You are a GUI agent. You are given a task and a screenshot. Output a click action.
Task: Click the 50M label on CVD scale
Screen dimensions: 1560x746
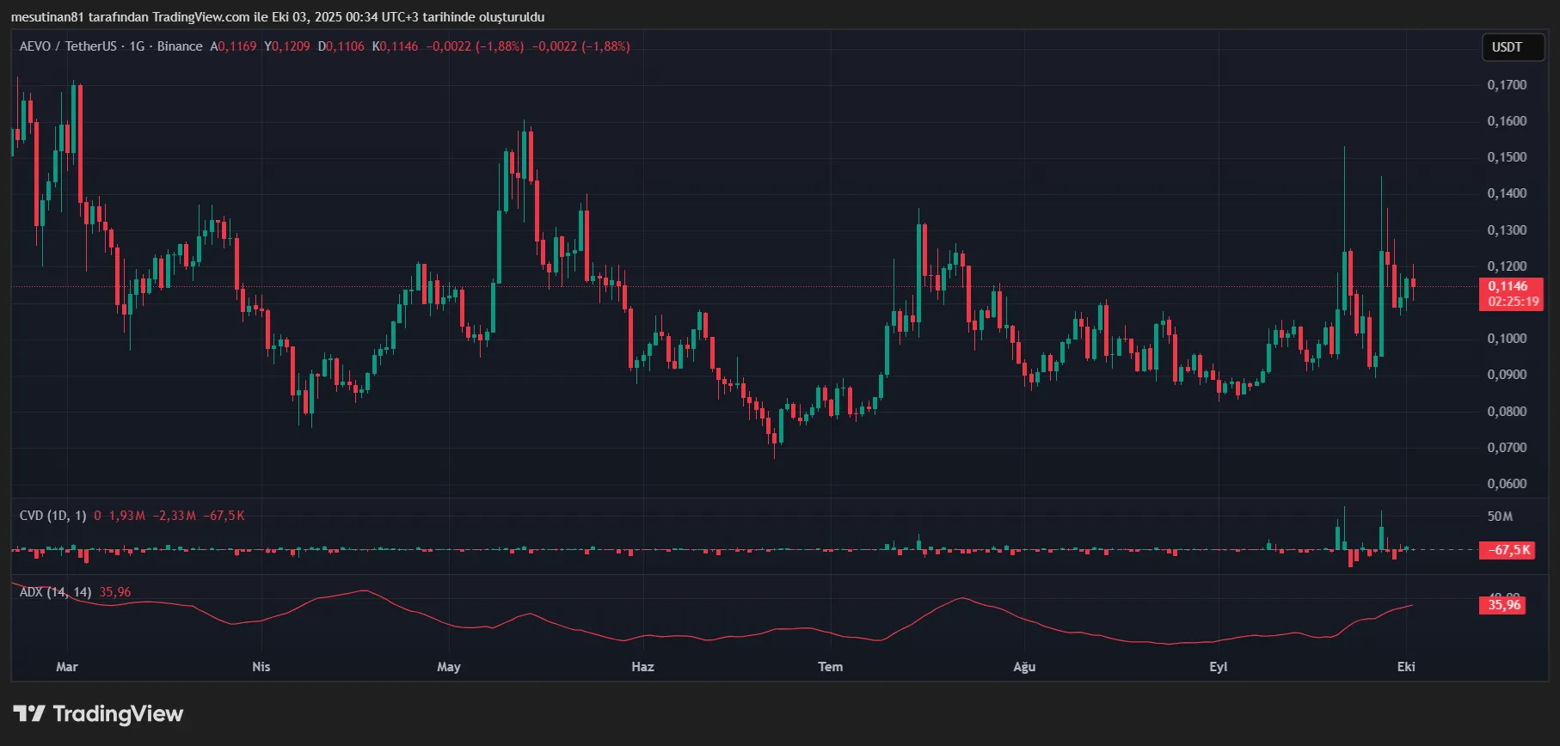click(1500, 517)
